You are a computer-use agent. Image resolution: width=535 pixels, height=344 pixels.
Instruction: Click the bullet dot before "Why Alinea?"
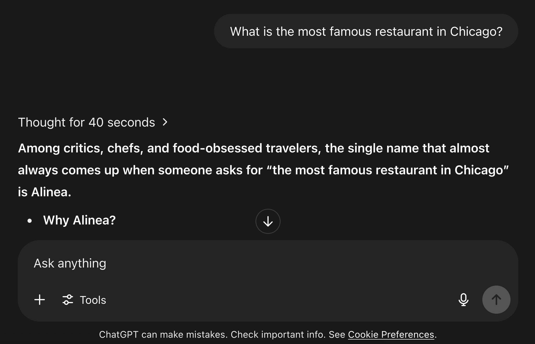tap(30, 221)
